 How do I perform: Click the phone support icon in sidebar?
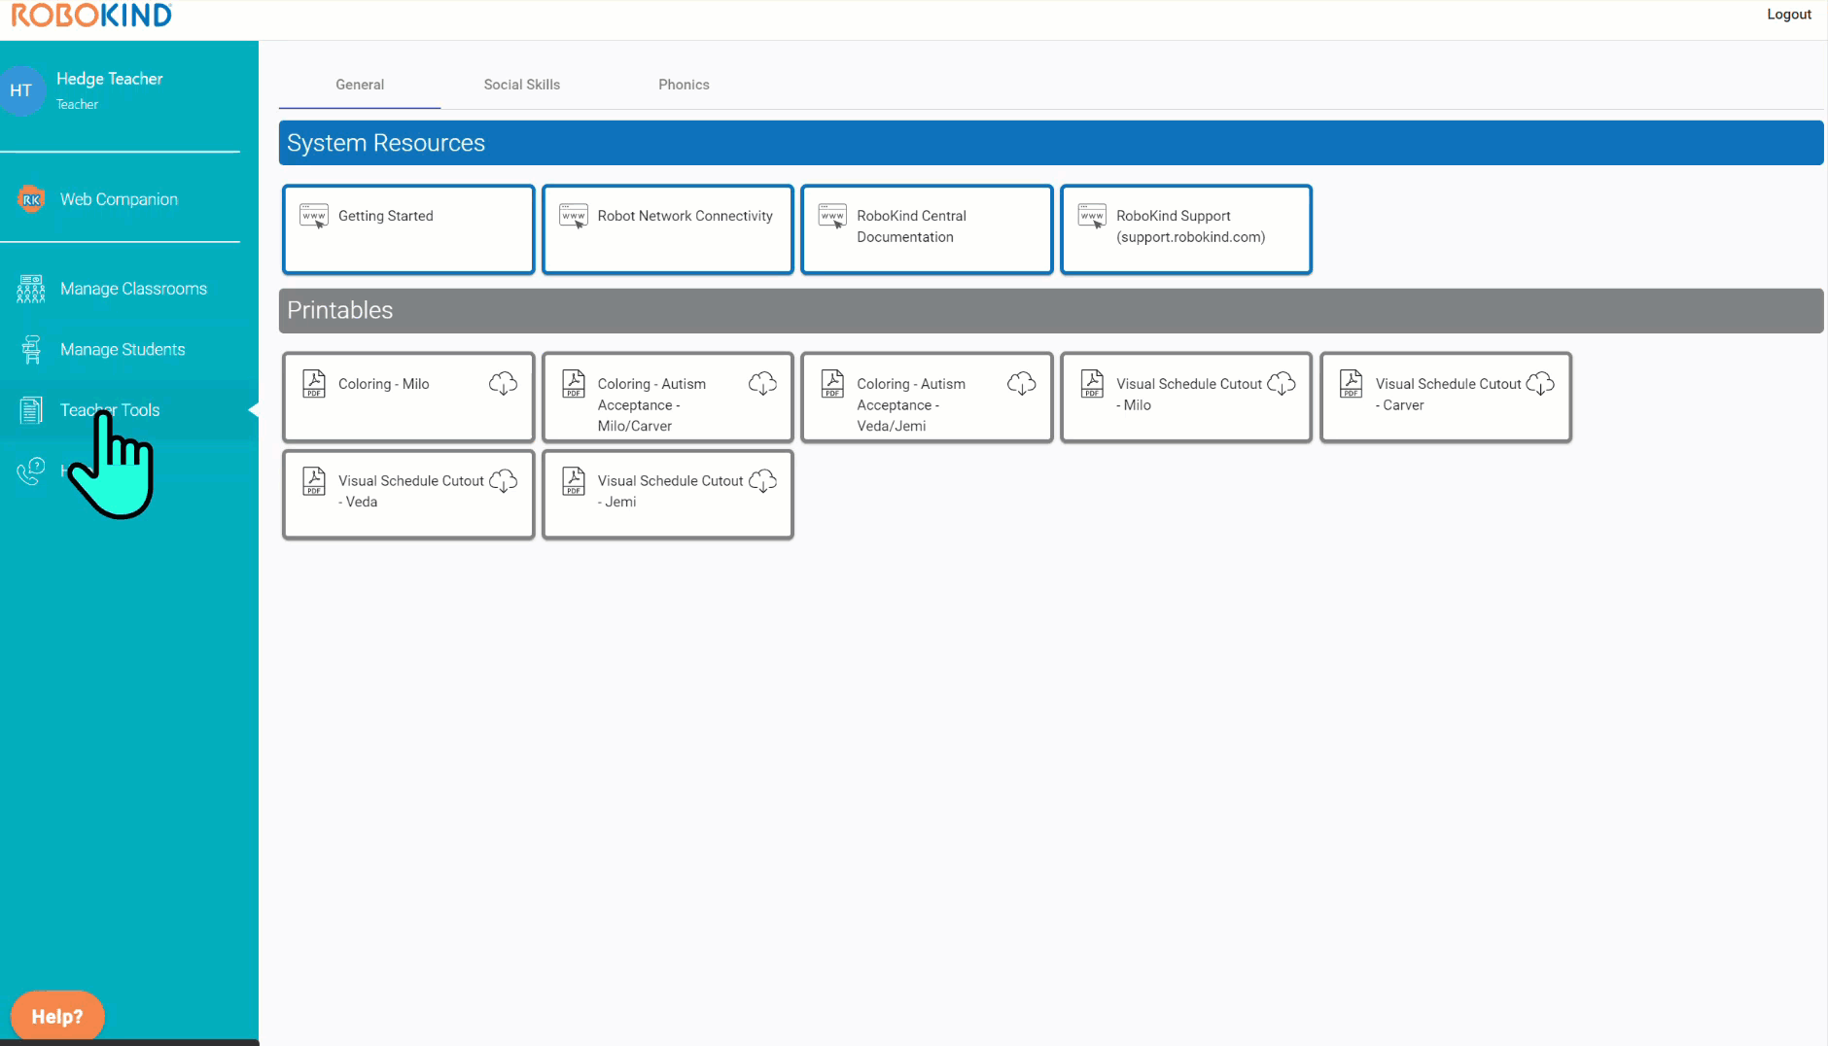pyautogui.click(x=31, y=471)
